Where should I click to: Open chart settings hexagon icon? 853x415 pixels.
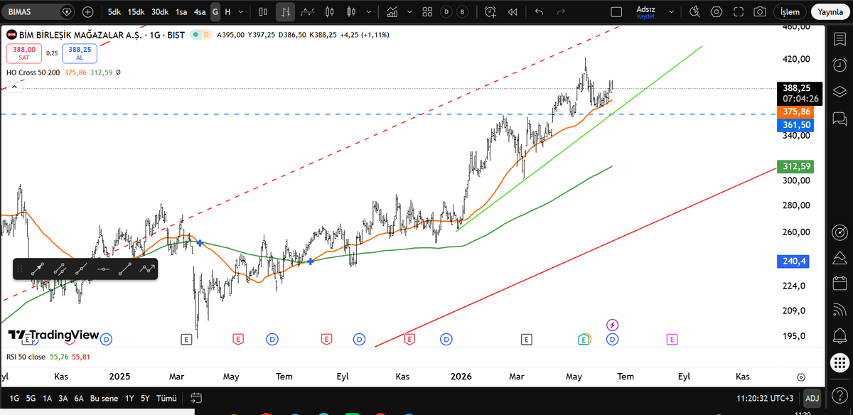point(717,12)
